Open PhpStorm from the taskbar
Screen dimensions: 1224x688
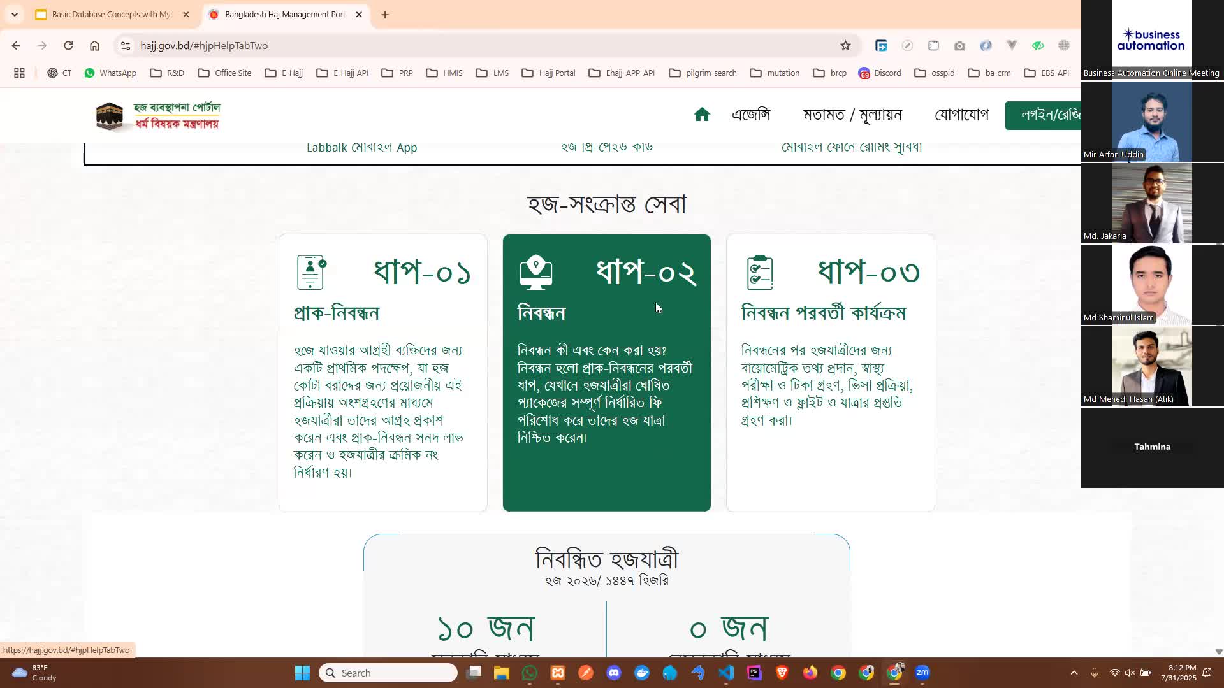click(x=754, y=673)
